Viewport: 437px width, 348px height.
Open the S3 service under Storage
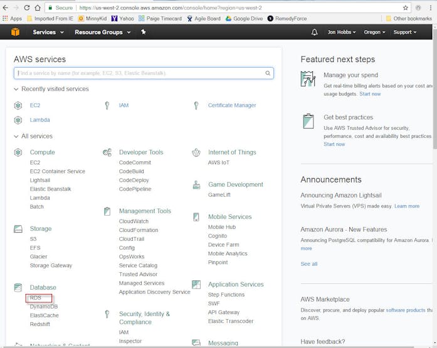point(33,239)
